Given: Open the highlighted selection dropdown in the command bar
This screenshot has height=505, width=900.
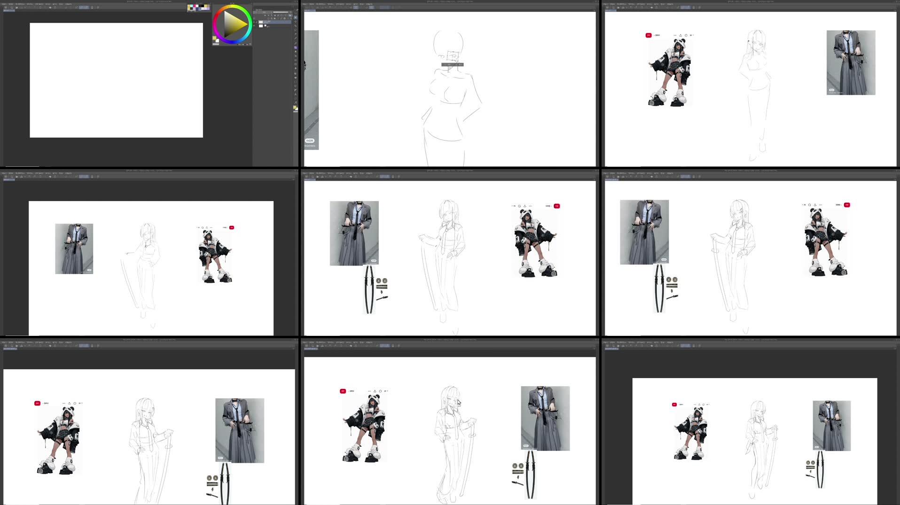Looking at the screenshot, I should [84, 7].
